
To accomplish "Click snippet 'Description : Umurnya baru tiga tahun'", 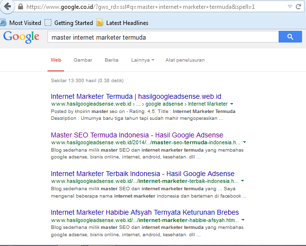I will click(93, 118).
